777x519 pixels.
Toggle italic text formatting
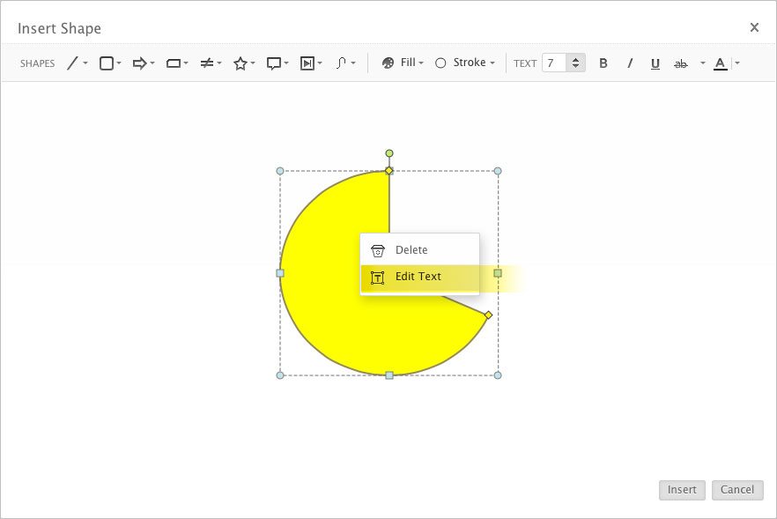pyautogui.click(x=630, y=63)
